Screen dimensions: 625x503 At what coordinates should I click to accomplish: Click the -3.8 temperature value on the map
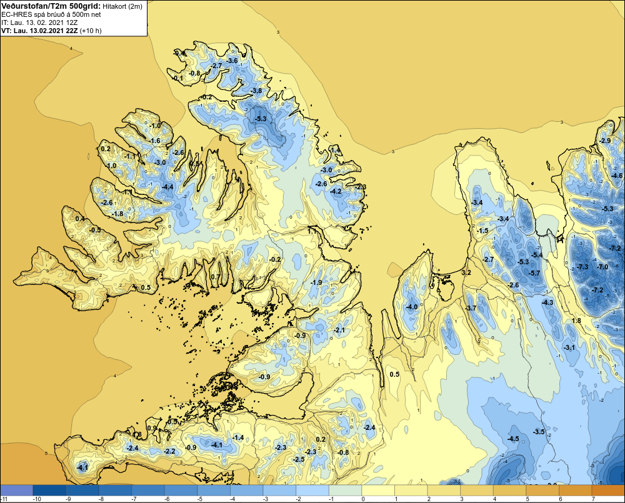click(x=256, y=91)
